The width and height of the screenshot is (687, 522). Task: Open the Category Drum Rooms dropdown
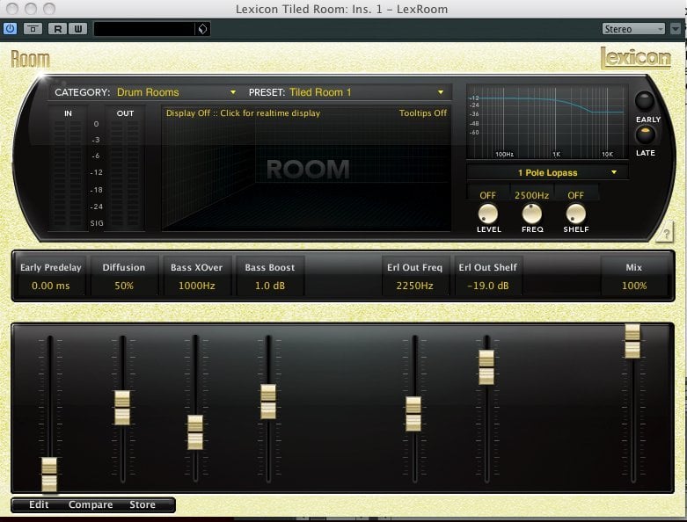tap(176, 92)
